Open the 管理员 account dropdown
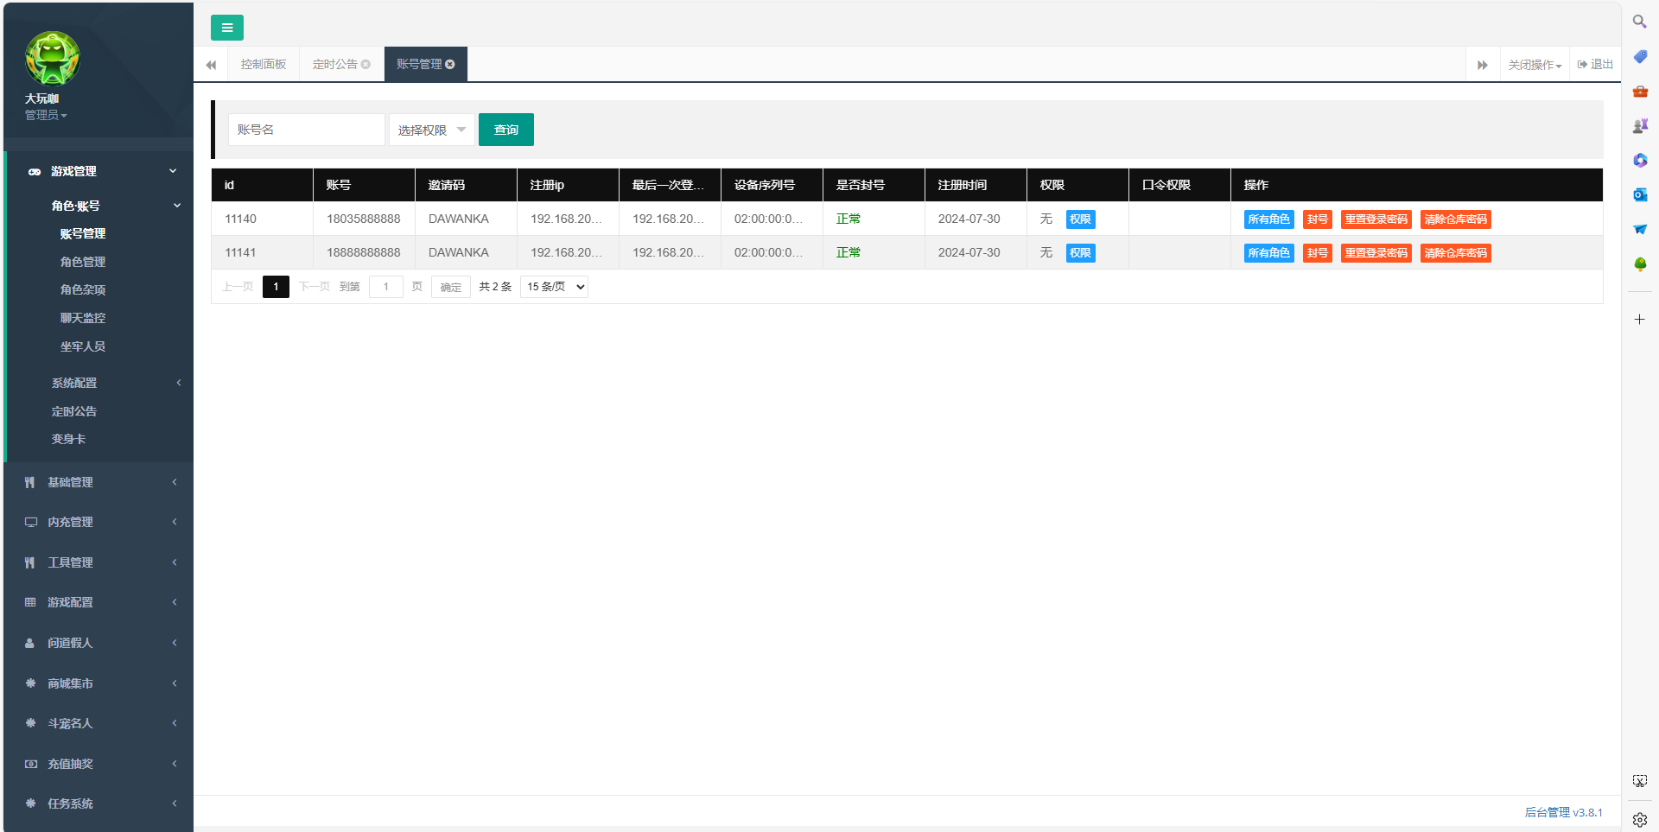The width and height of the screenshot is (1659, 832). coord(46,115)
